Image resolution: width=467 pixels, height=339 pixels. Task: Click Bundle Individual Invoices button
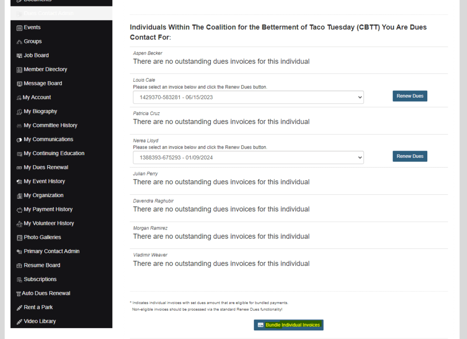click(288, 325)
